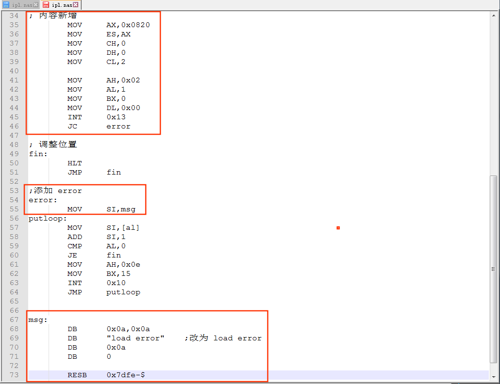
Task: Click the "AH,0x02" operand
Action: point(123,80)
